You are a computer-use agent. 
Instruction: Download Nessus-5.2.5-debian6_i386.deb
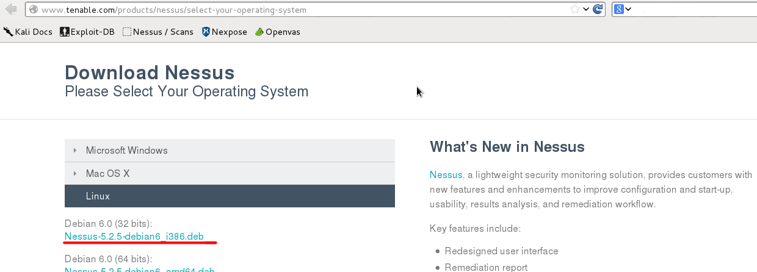(134, 236)
